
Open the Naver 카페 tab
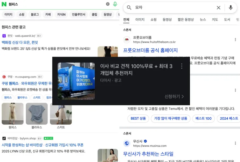pos(48,15)
